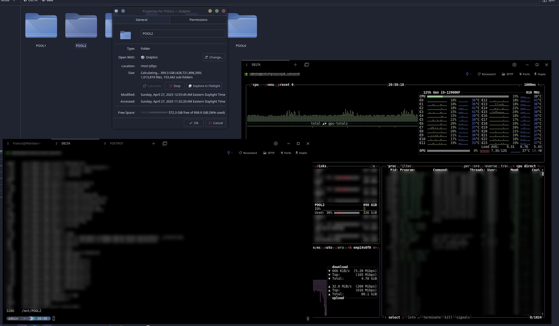
Task: Click Reconnect in lower terminal
Action: (x=248, y=153)
